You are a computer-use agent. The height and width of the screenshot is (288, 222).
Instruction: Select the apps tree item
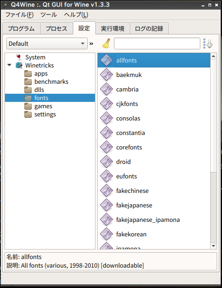41,73
